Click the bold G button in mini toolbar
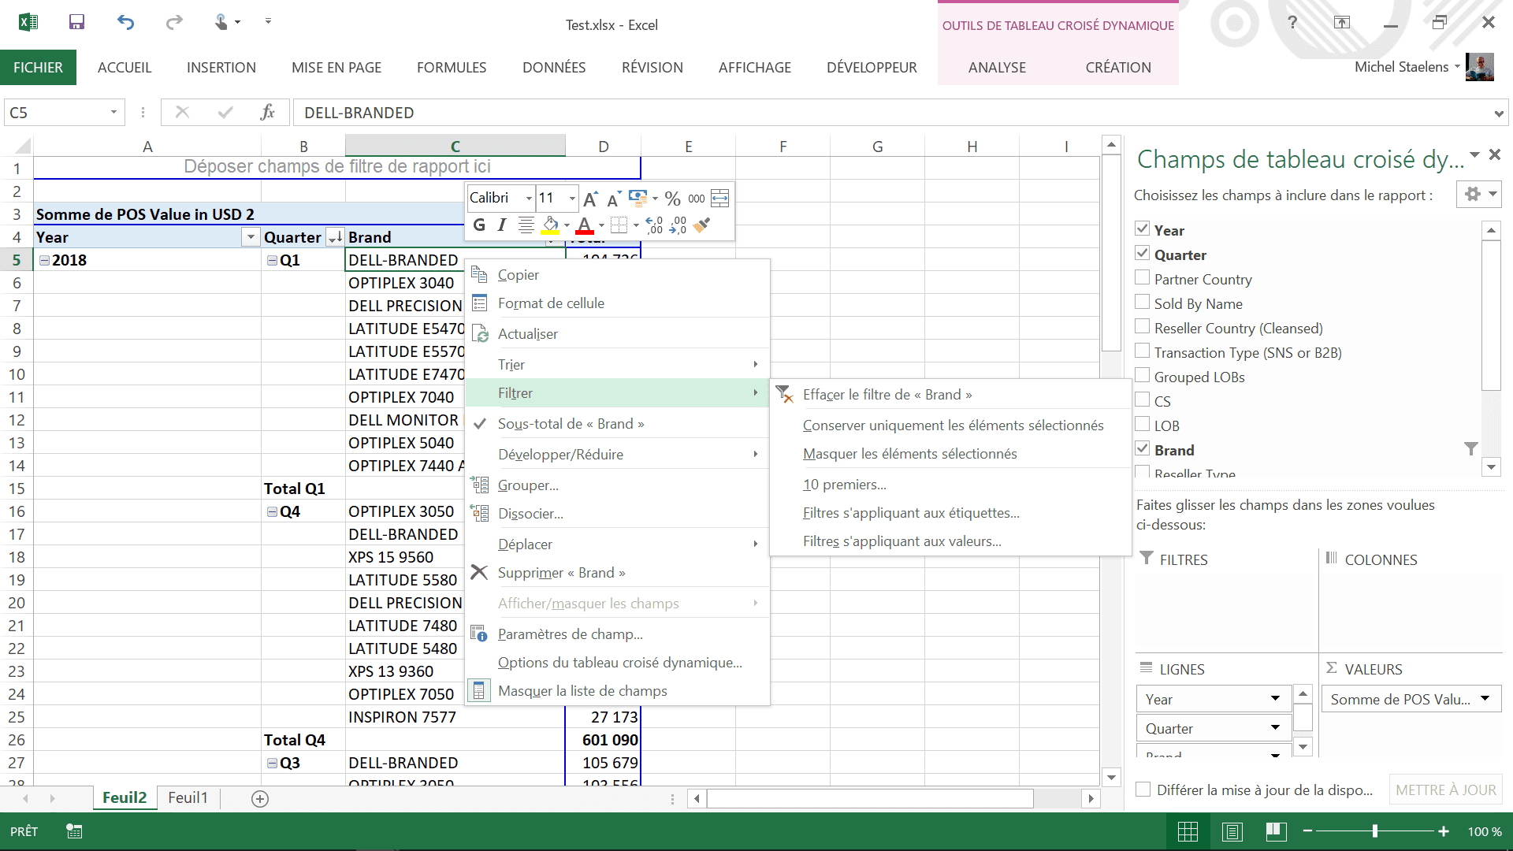Image resolution: width=1513 pixels, height=851 pixels. (479, 226)
